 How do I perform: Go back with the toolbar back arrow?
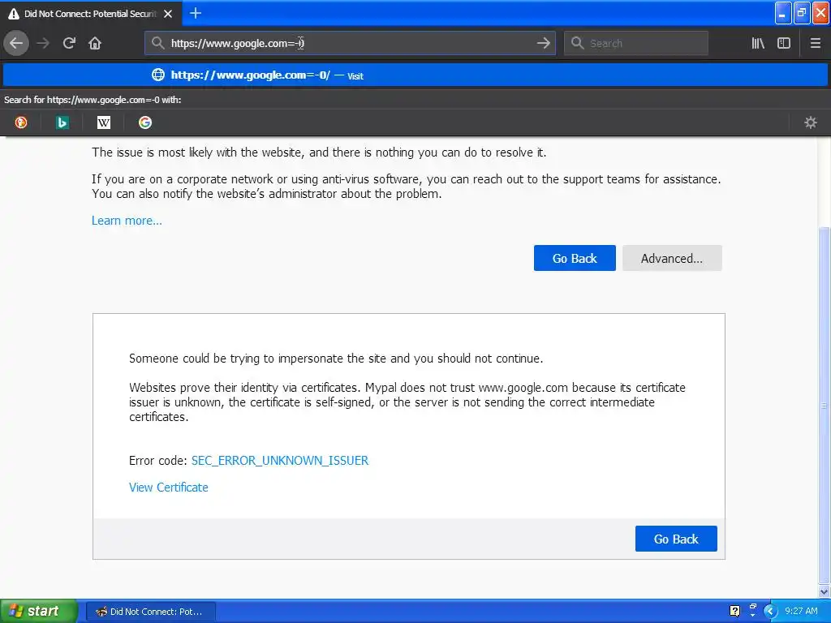[16, 43]
